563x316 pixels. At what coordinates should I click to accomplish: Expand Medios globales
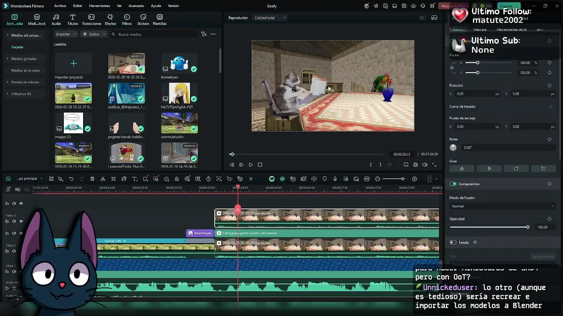coord(7,59)
